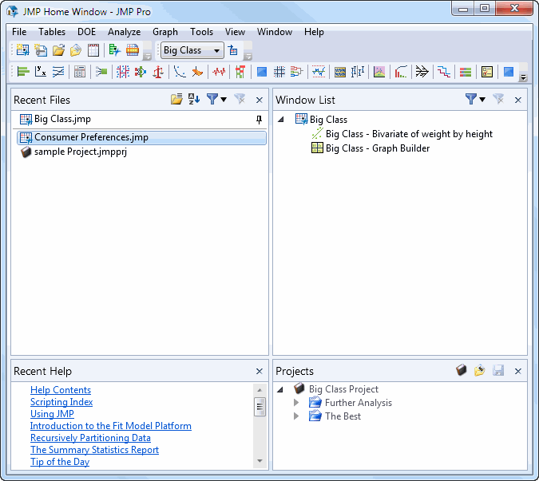Open the File toolbar overflow arrow
The image size is (539, 481).
click(147, 57)
